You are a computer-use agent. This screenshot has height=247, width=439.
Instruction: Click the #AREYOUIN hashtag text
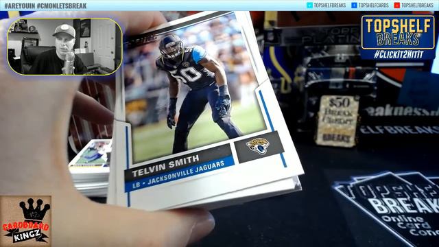19,5
